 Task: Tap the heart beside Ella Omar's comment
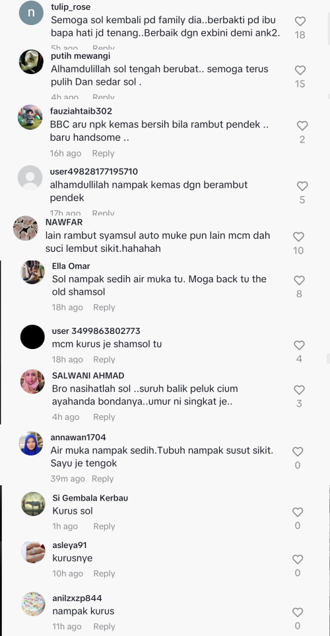click(x=299, y=280)
